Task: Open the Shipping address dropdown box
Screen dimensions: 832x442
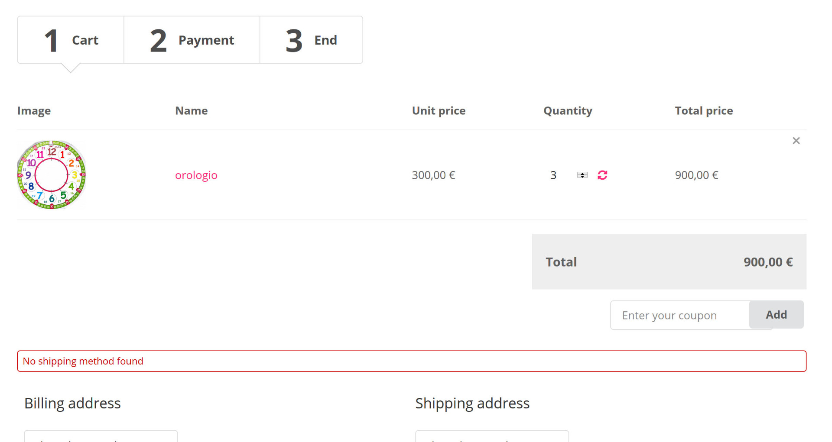Action: (x=492, y=436)
